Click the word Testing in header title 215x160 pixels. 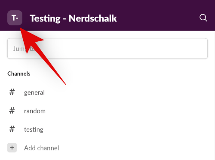(x=45, y=18)
